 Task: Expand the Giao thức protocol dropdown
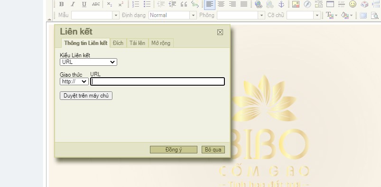pos(74,81)
